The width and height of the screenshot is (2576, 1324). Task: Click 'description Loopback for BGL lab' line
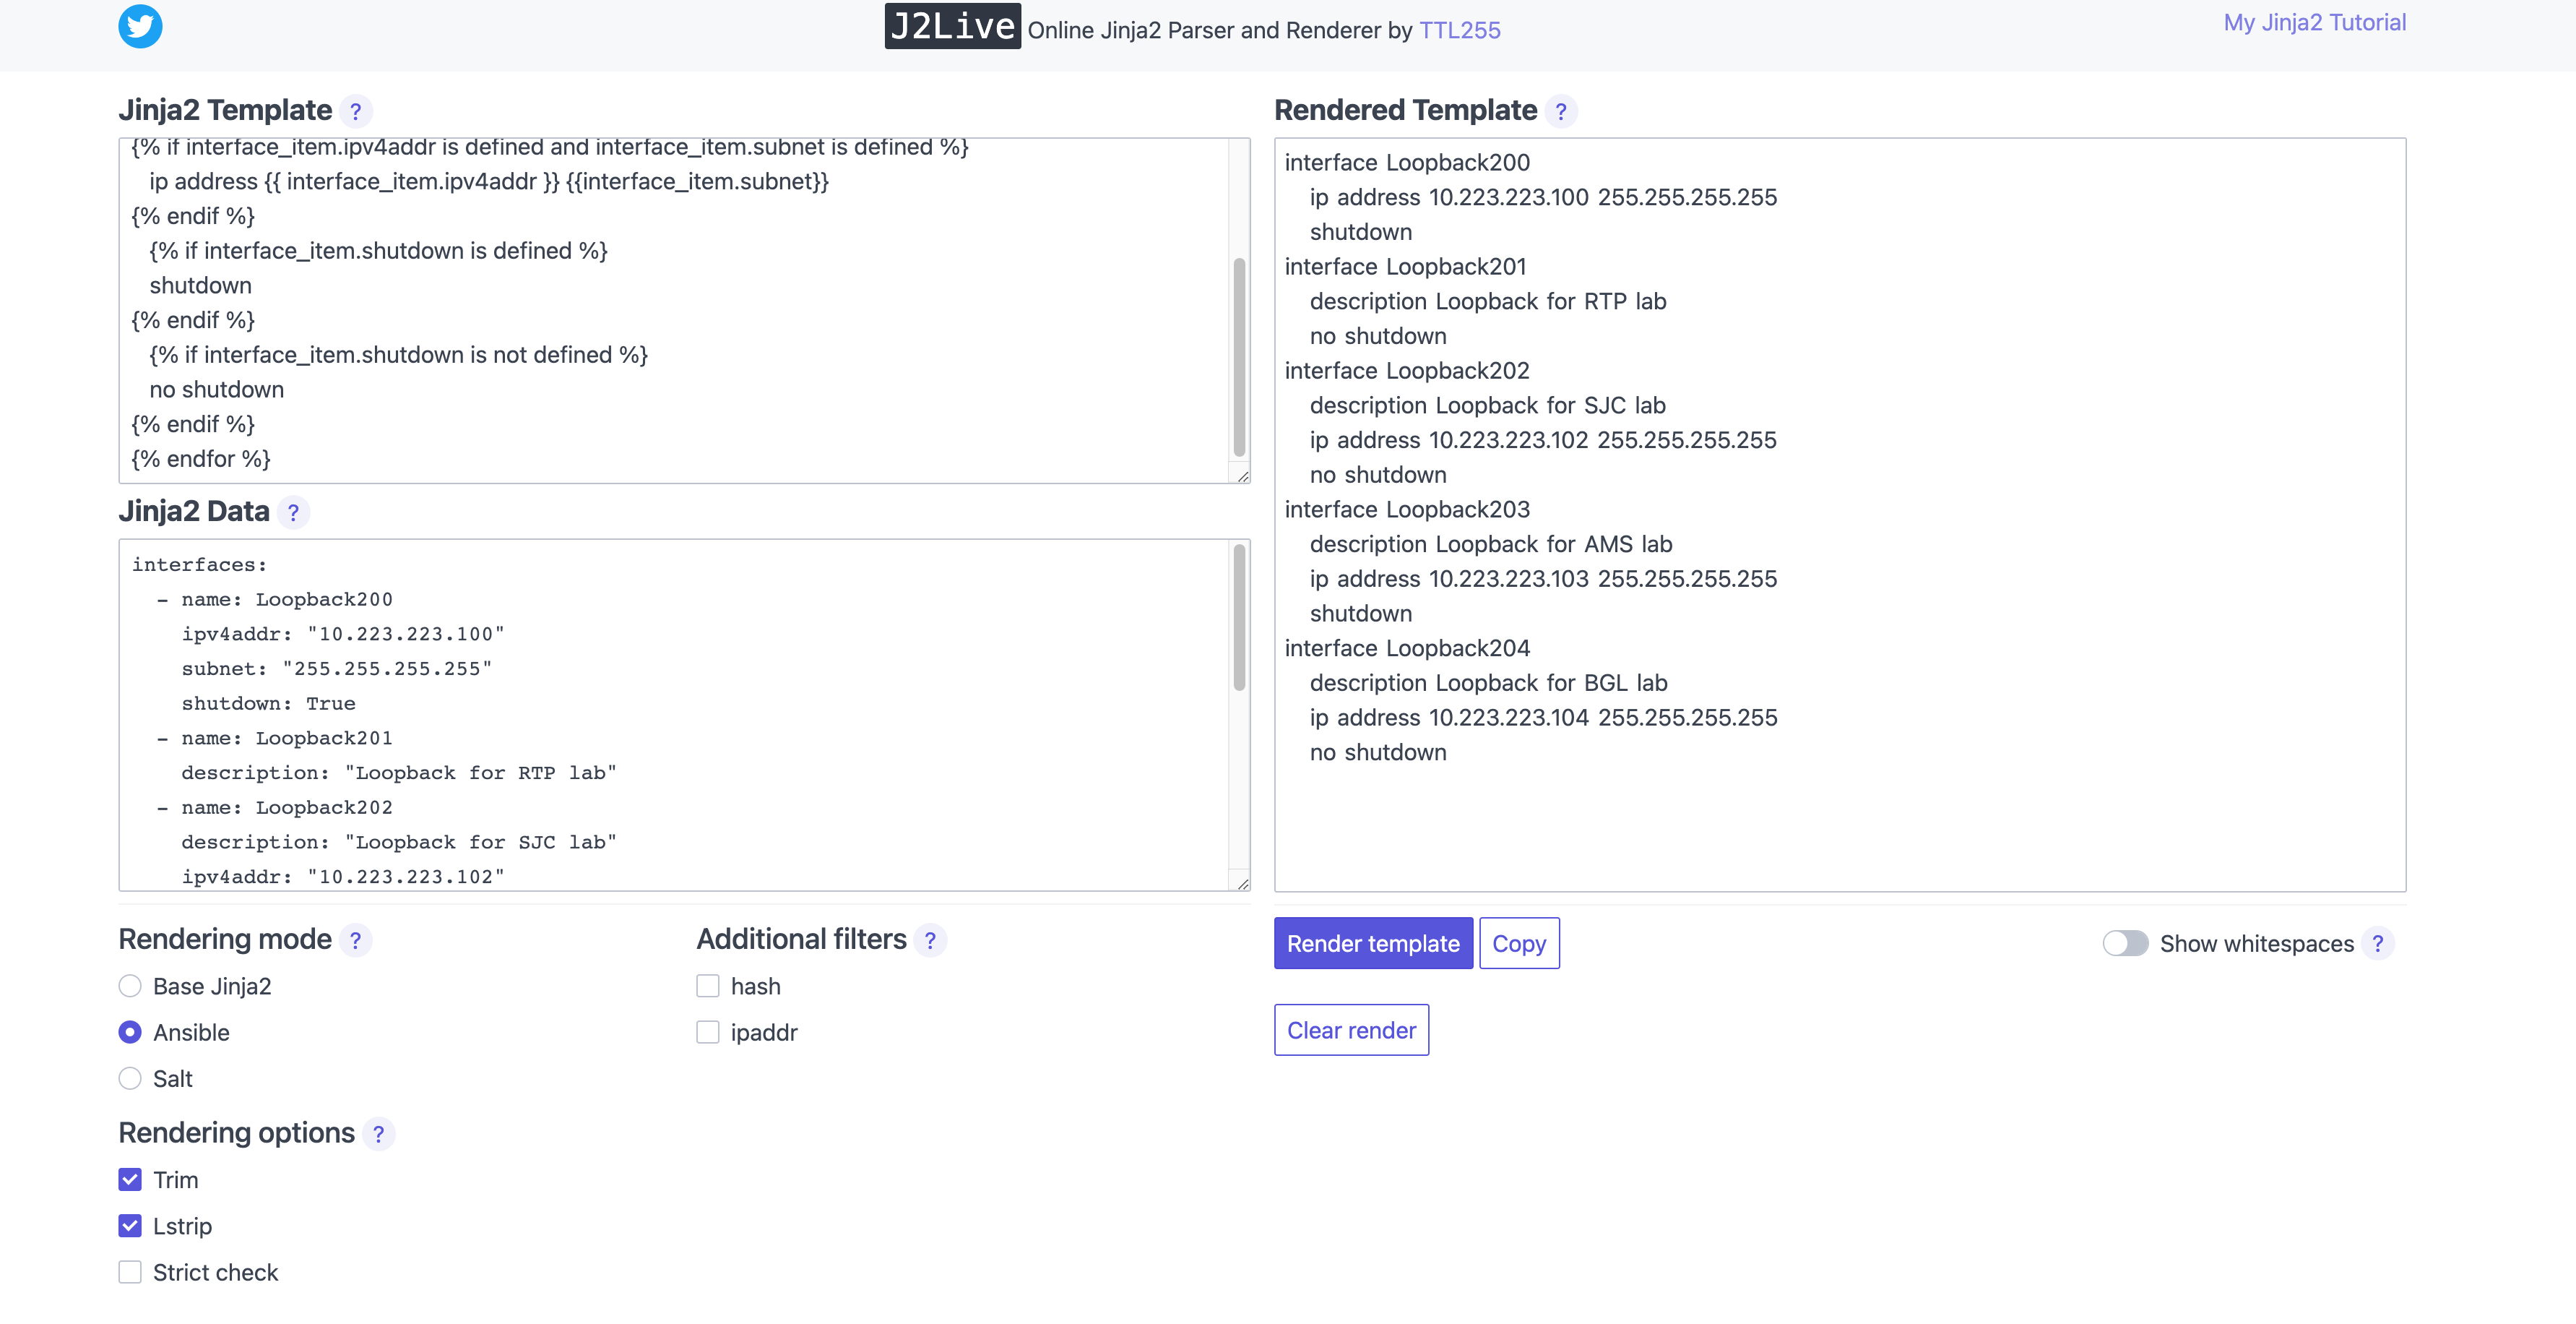tap(1488, 682)
